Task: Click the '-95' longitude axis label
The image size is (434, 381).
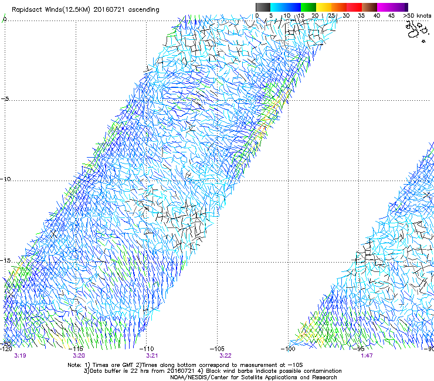Action: 359,348
